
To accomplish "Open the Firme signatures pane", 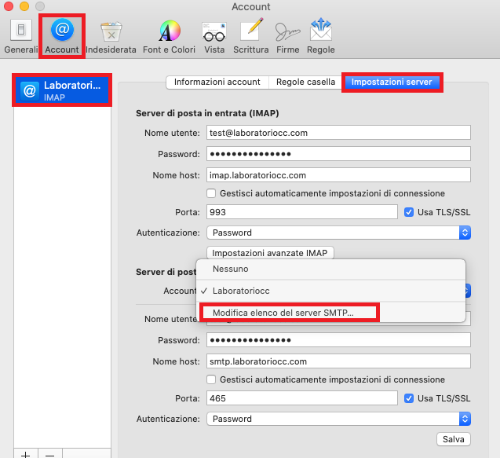I will click(x=287, y=35).
